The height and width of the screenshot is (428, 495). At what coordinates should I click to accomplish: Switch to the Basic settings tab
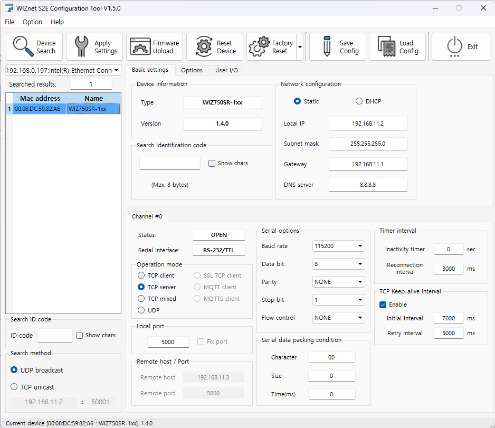150,70
